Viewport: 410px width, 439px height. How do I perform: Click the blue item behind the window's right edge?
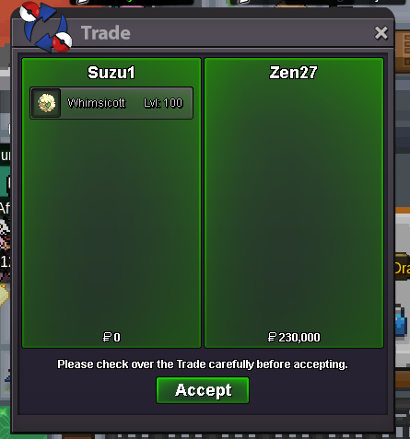[401, 320]
